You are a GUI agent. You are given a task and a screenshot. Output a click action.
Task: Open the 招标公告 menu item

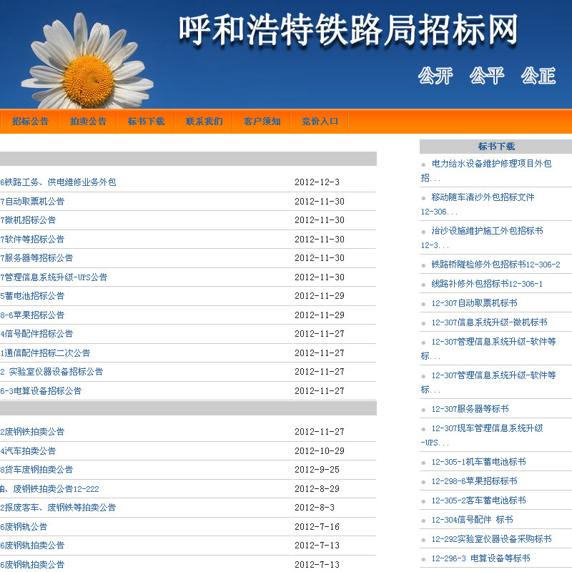click(30, 122)
